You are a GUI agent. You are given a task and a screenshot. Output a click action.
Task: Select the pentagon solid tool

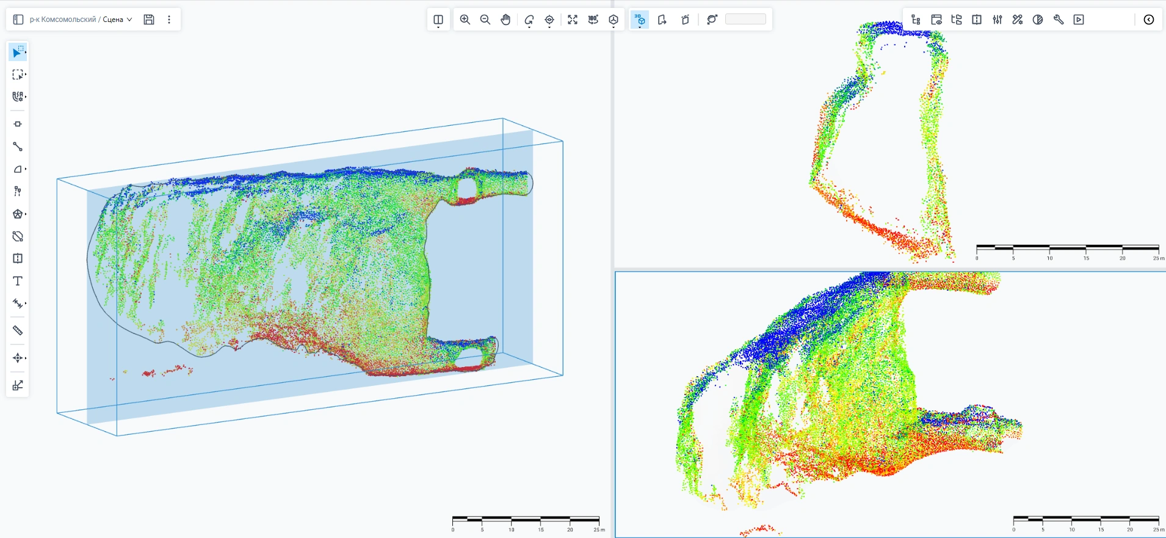click(18, 214)
